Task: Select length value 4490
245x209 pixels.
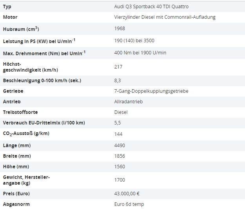Action: 120,146
